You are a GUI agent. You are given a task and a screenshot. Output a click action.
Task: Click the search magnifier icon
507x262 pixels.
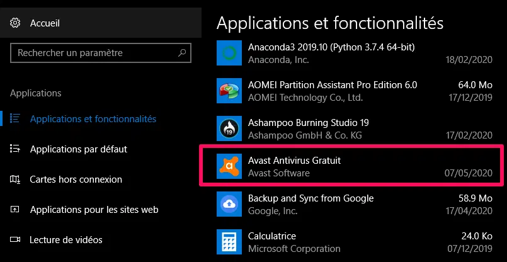point(183,53)
